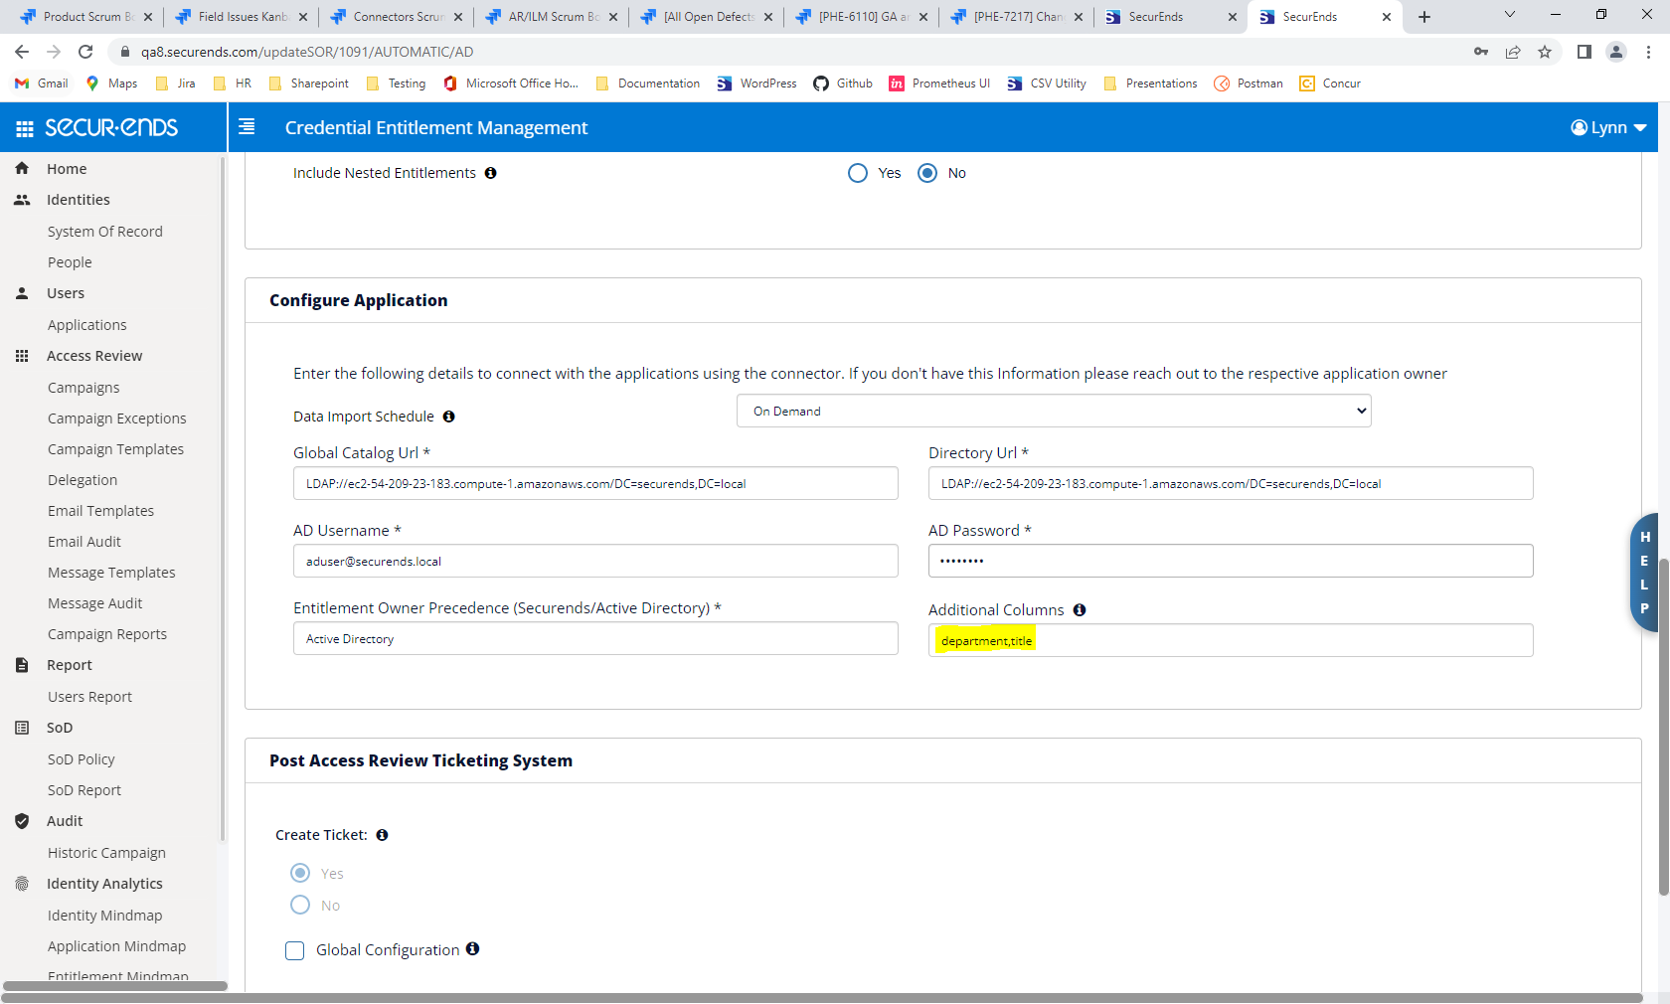This screenshot has height=1004, width=1670.
Task: Open the Data Import Schedule dropdown
Action: [1053, 411]
